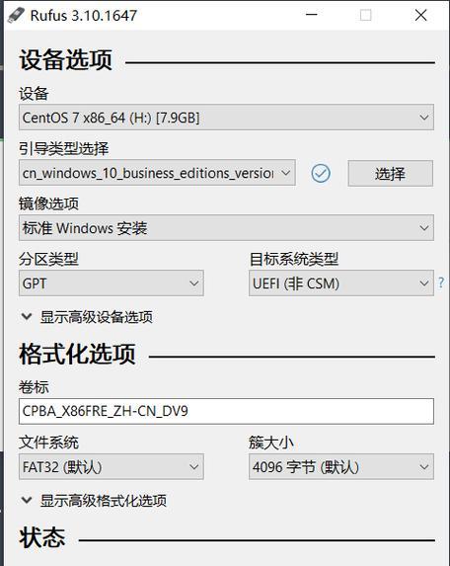Open the boot selection ISO dropdown
Image resolution: width=450 pixels, height=566 pixels.
pyautogui.click(x=157, y=173)
